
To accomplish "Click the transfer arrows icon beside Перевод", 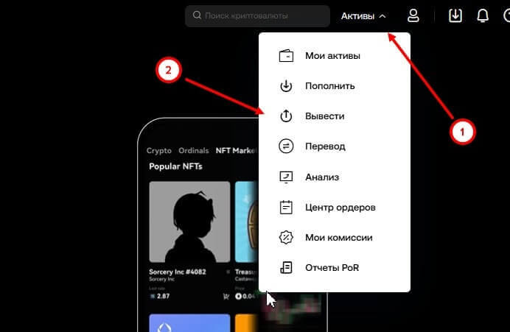I will 286,146.
